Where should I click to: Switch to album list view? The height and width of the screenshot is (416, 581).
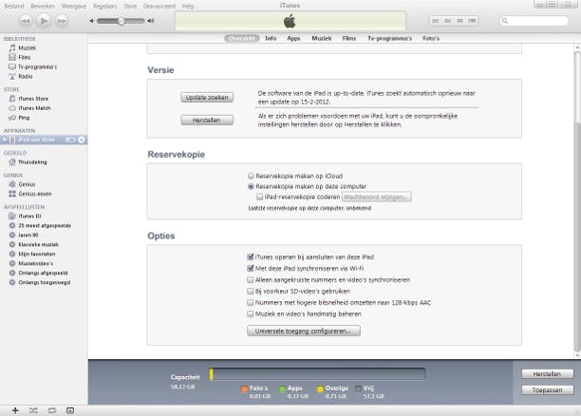(447, 21)
